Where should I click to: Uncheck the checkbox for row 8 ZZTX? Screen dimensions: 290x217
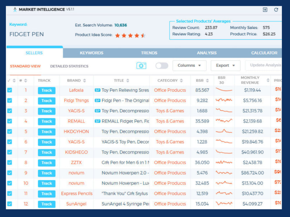pyautogui.click(x=10, y=162)
